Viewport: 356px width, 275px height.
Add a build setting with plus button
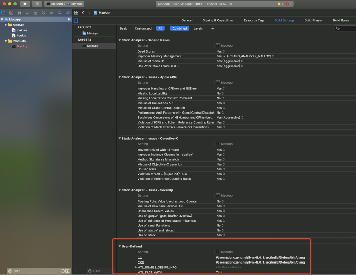[x=213, y=28]
